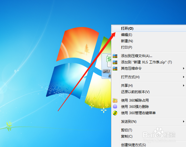Viewport: 186px width, 147px height.
Task: Open the 共享(H) menu item
Action: (149, 85)
